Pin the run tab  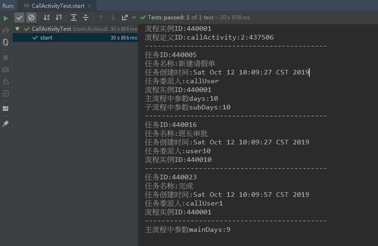point(6,123)
